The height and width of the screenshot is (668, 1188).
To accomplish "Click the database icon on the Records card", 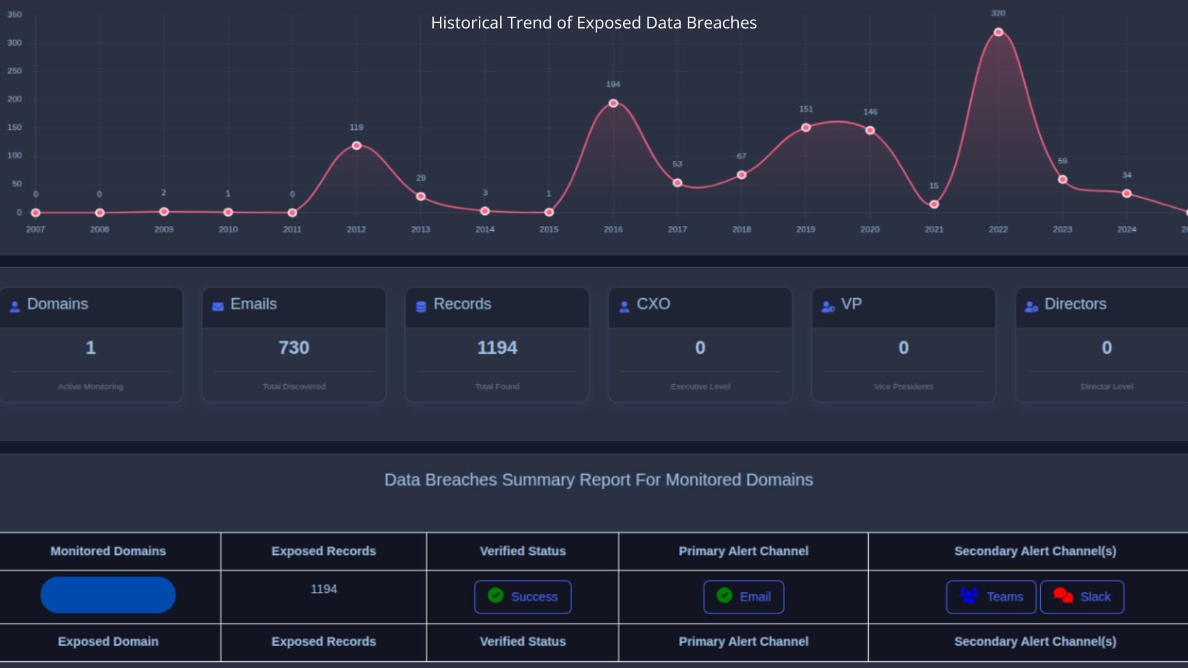I will click(x=421, y=306).
